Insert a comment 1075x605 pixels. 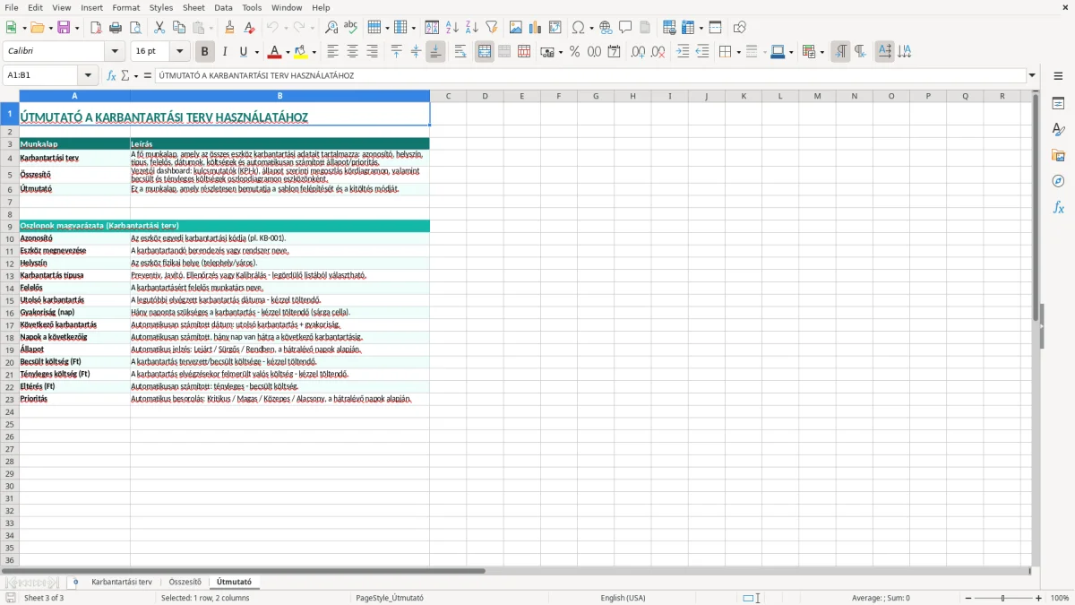tap(625, 28)
